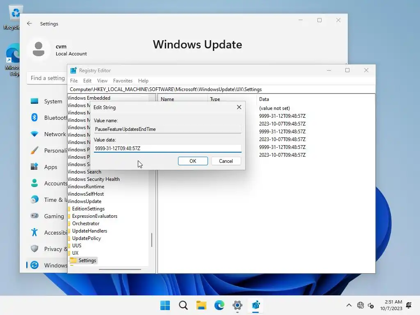Click the registry tree horizontal scrollbar
420x315 pixels.
(x=120, y=269)
